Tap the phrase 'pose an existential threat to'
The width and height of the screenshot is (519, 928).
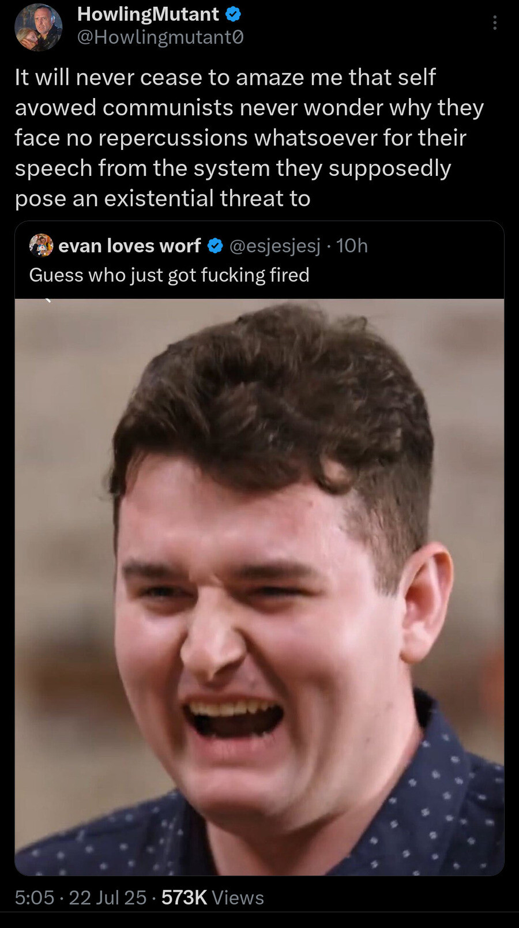[163, 198]
